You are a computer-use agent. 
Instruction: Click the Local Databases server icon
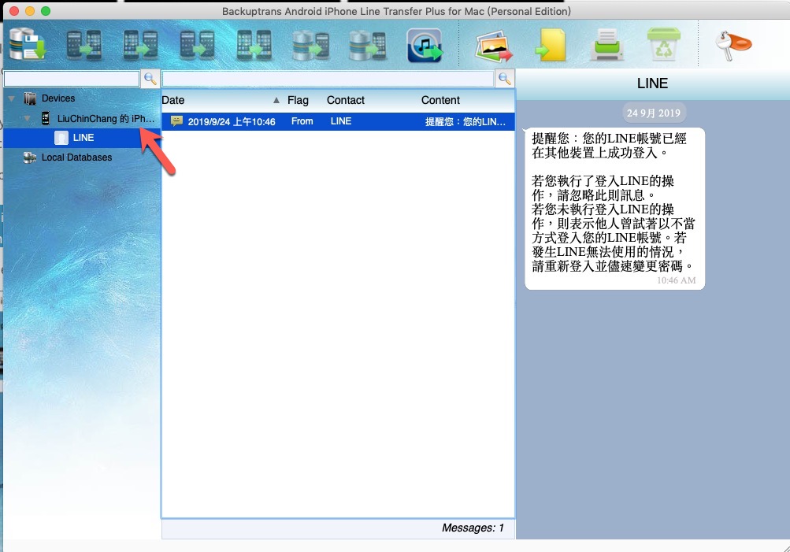click(30, 157)
